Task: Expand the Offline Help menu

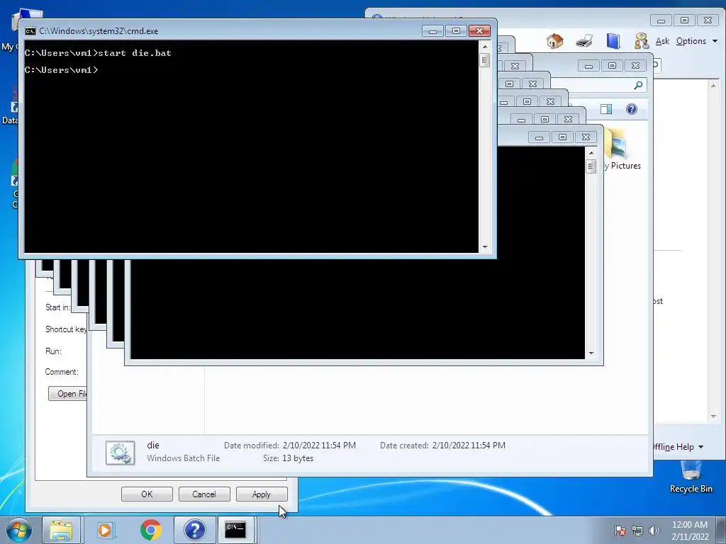Action: 678,447
